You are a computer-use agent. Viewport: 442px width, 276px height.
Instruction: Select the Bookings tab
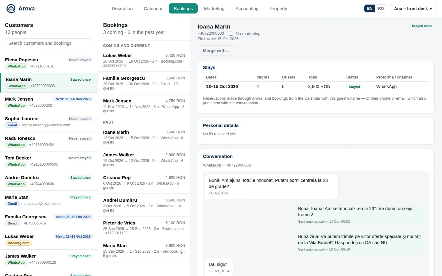point(183,9)
